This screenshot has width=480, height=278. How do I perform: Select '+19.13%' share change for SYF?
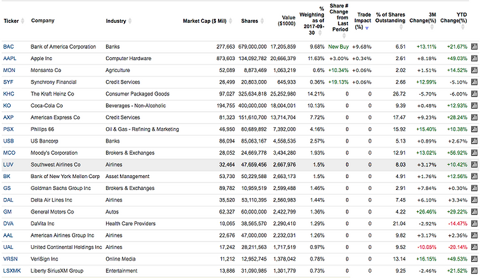click(338, 82)
